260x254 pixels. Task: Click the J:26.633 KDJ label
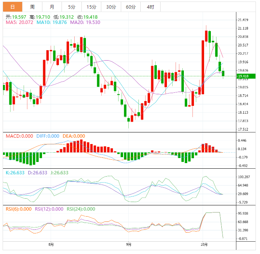tap(59, 173)
